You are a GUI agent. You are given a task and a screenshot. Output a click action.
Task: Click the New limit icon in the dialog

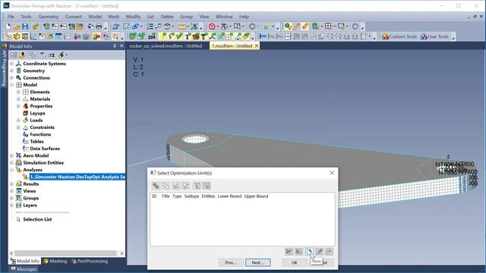309,251
